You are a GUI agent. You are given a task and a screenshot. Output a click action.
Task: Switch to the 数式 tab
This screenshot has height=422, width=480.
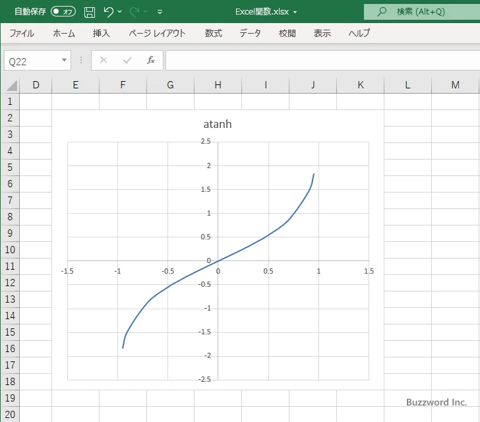tap(214, 33)
